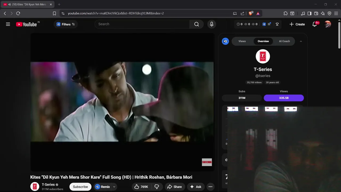341x192 pixels.
Task: Mute tab via speaker icon on tab
Action: (10, 5)
